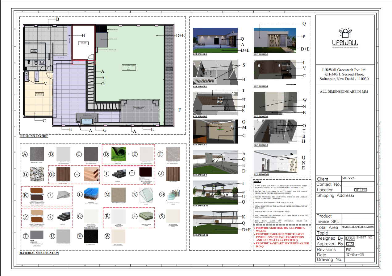This screenshot has height=276, width=392.
Task: Click the plywood sheets image
Action: click(90, 174)
